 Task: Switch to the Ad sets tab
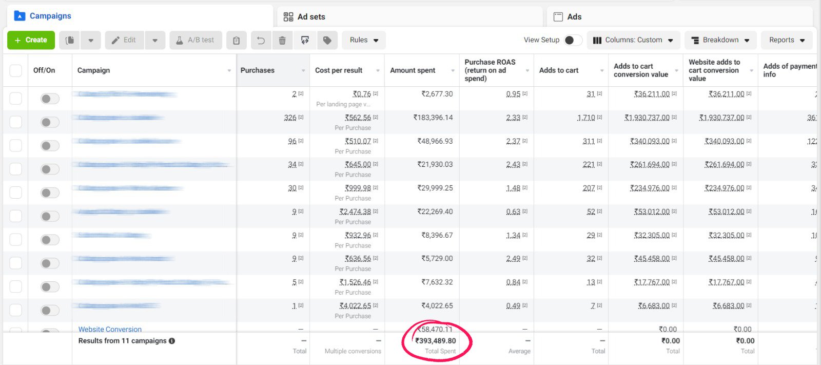pyautogui.click(x=311, y=17)
